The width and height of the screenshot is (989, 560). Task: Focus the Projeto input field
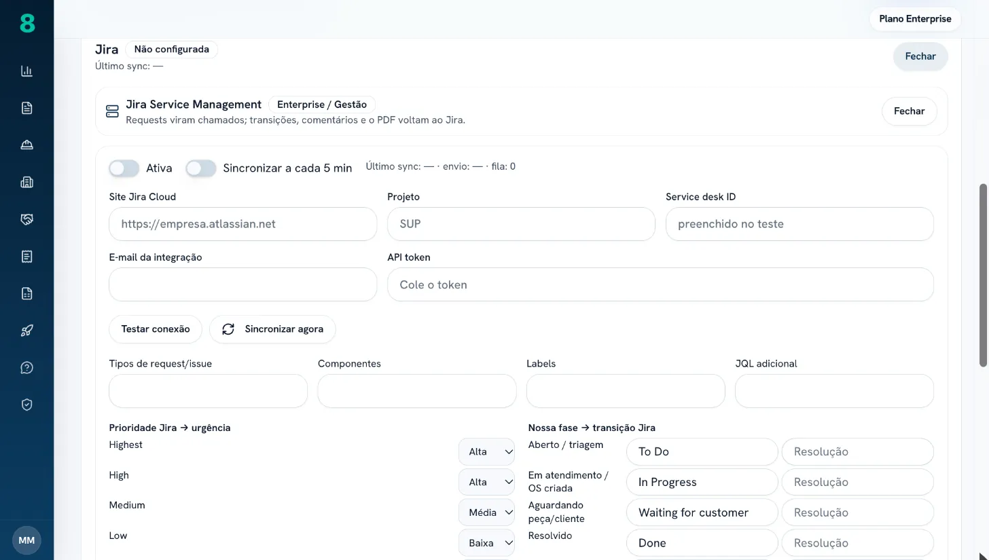point(521,224)
